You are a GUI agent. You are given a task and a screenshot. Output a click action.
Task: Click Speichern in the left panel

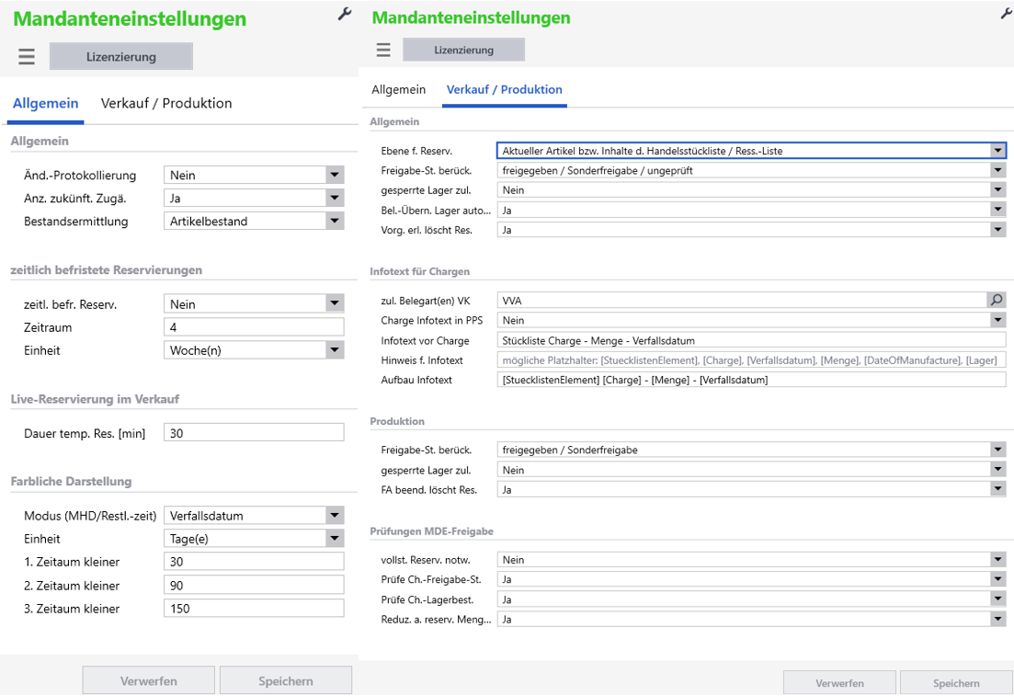coord(286,680)
